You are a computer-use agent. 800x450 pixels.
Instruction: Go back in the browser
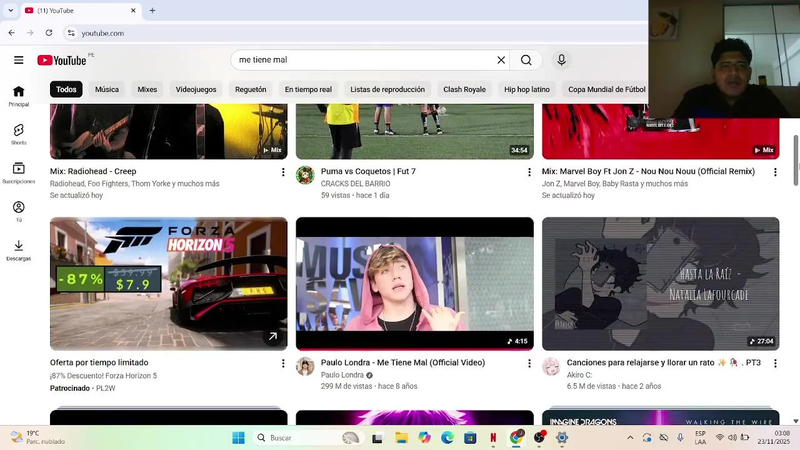(11, 33)
